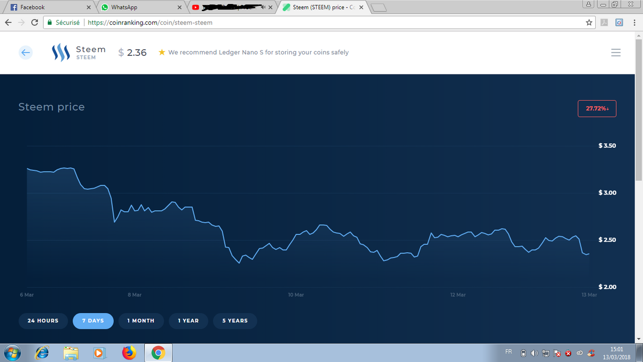Click the browser back arrow

click(x=8, y=22)
